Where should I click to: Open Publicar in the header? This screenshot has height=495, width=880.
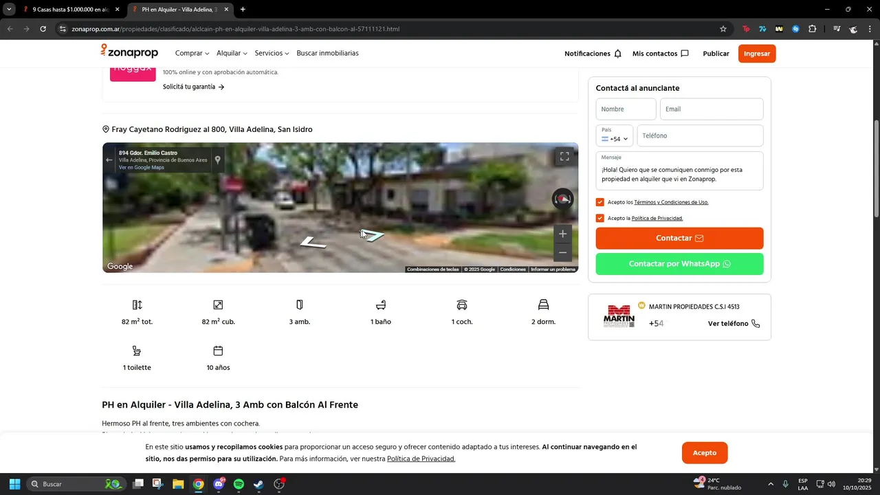click(716, 54)
